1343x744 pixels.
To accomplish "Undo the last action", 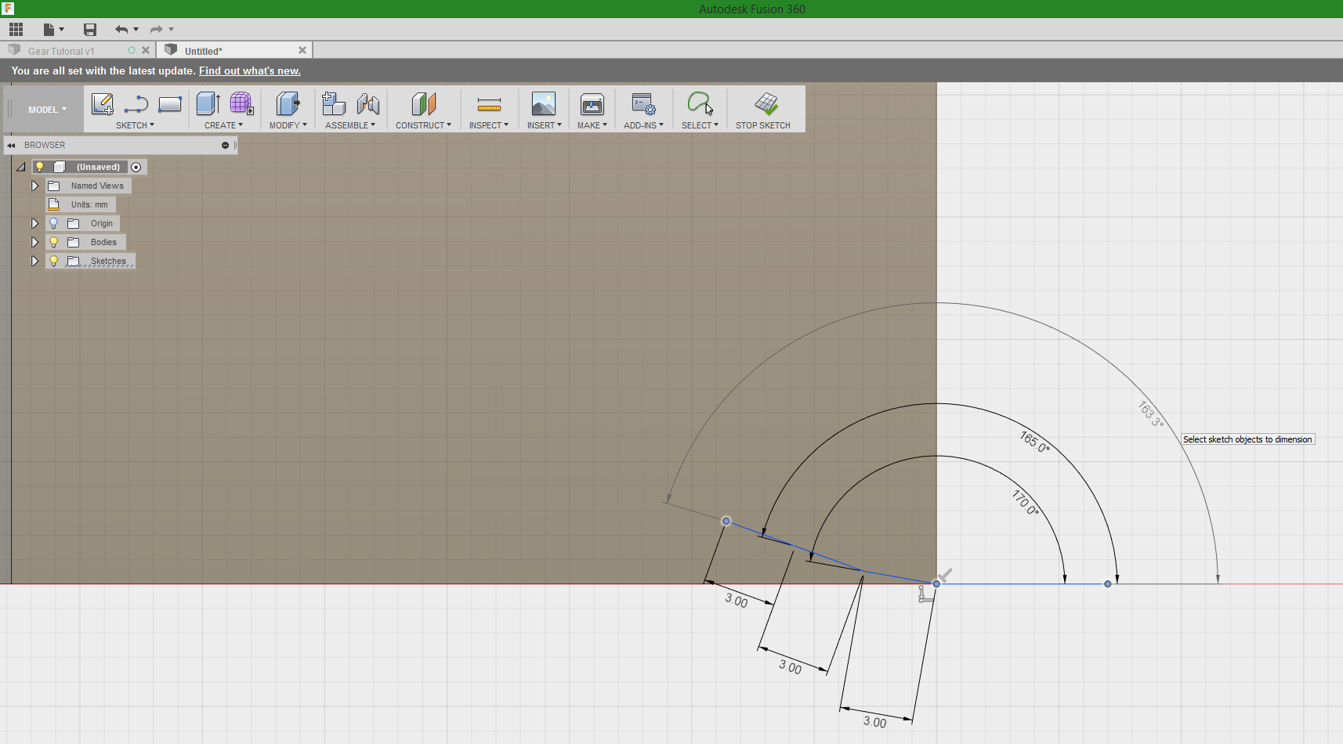I will coord(121,30).
